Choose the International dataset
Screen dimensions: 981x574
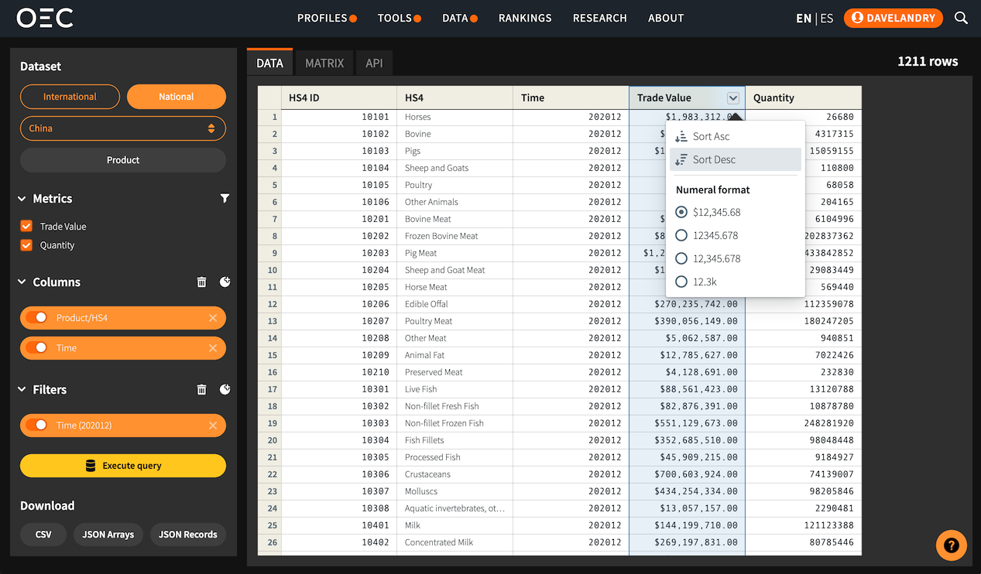[70, 97]
